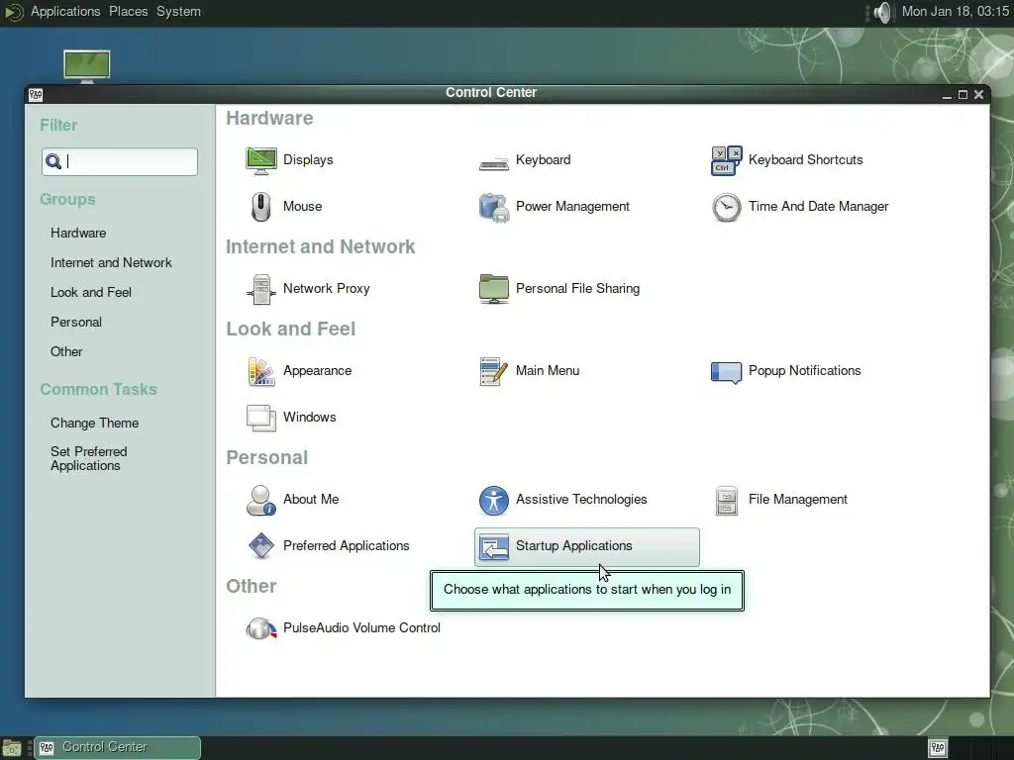The height and width of the screenshot is (760, 1014).
Task: Click the Keyboard Shortcuts text label
Action: [x=805, y=160]
